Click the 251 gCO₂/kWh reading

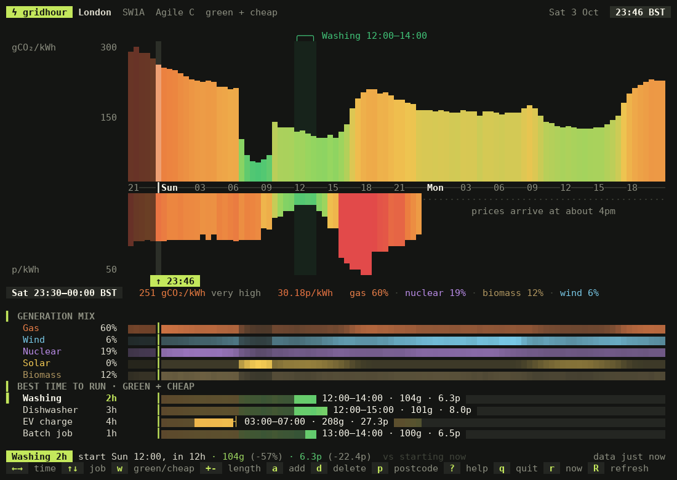(x=172, y=293)
